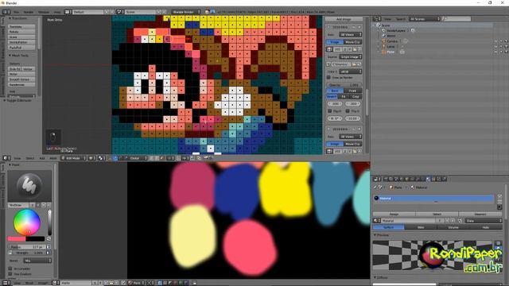Select the Crop framing option

click(356, 97)
